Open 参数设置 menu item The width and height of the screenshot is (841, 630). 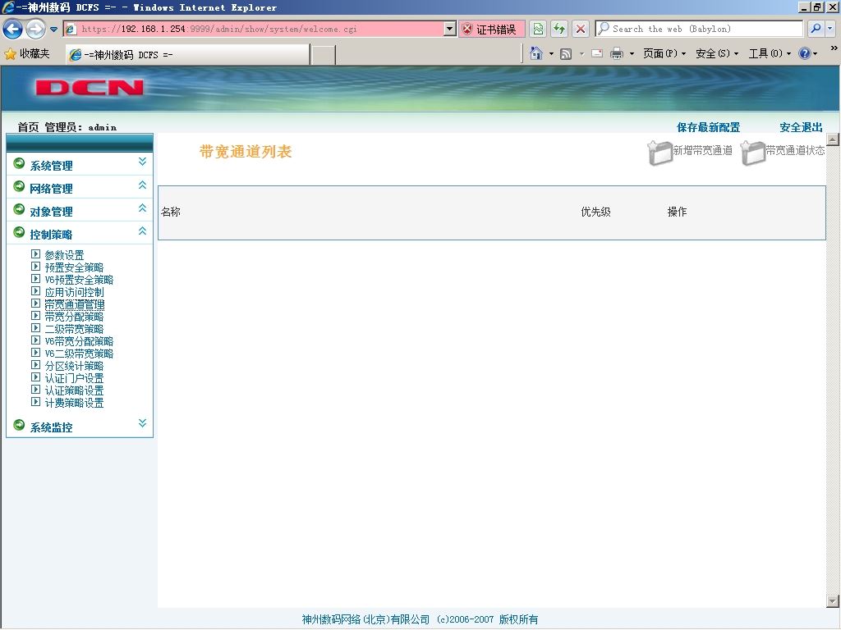[x=64, y=255]
